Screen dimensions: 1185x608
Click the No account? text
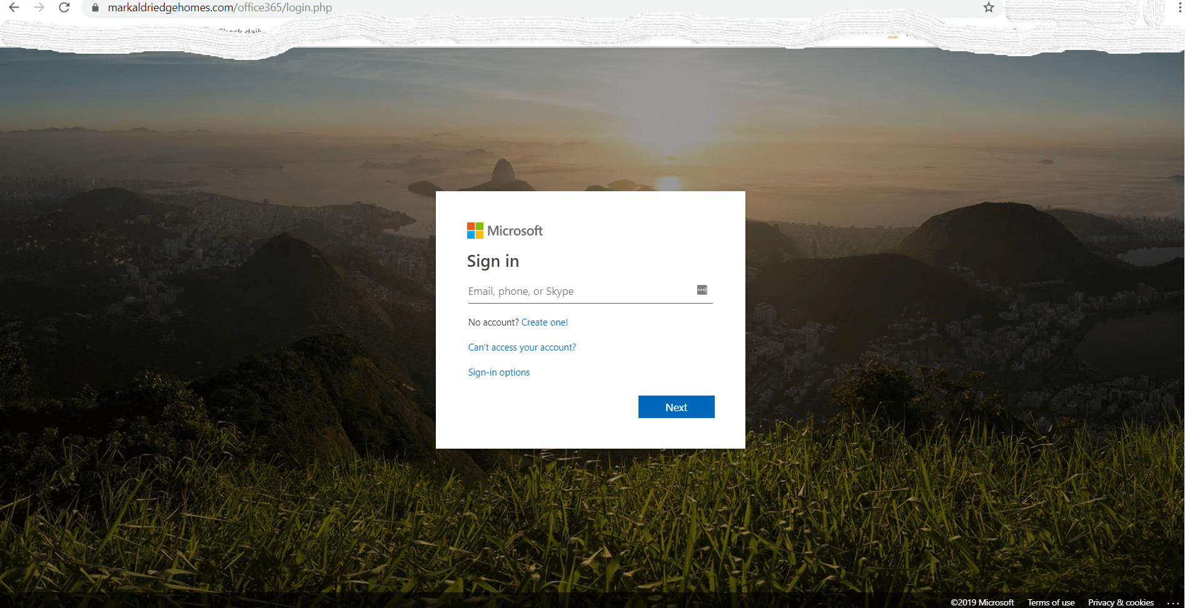click(x=493, y=322)
